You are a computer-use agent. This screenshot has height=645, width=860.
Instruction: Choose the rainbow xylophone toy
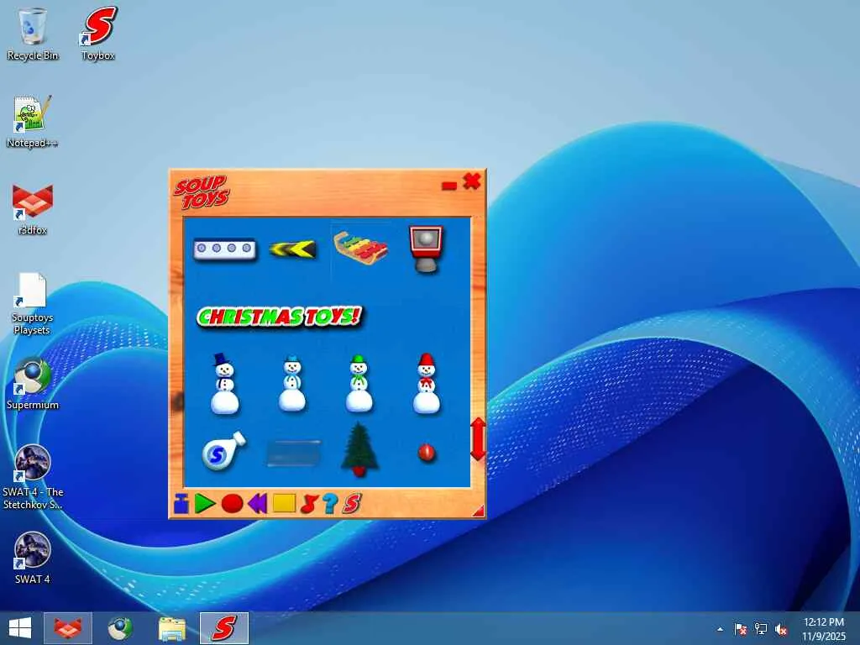pyautogui.click(x=360, y=249)
